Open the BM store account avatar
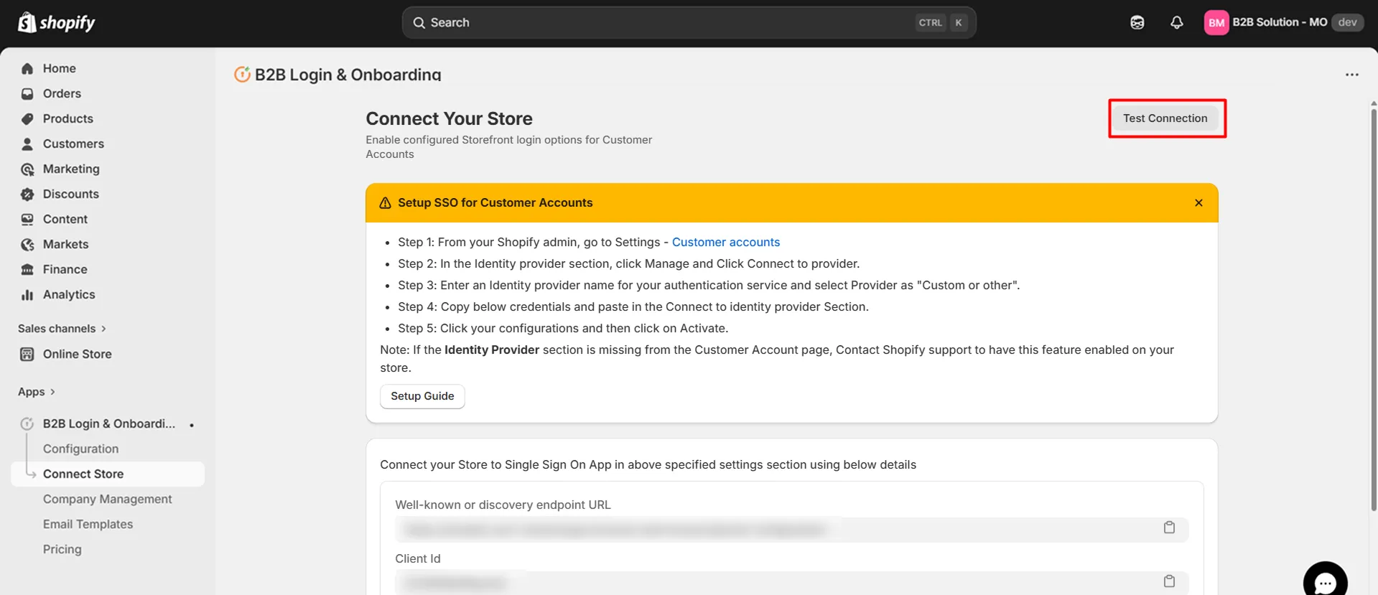 tap(1216, 23)
